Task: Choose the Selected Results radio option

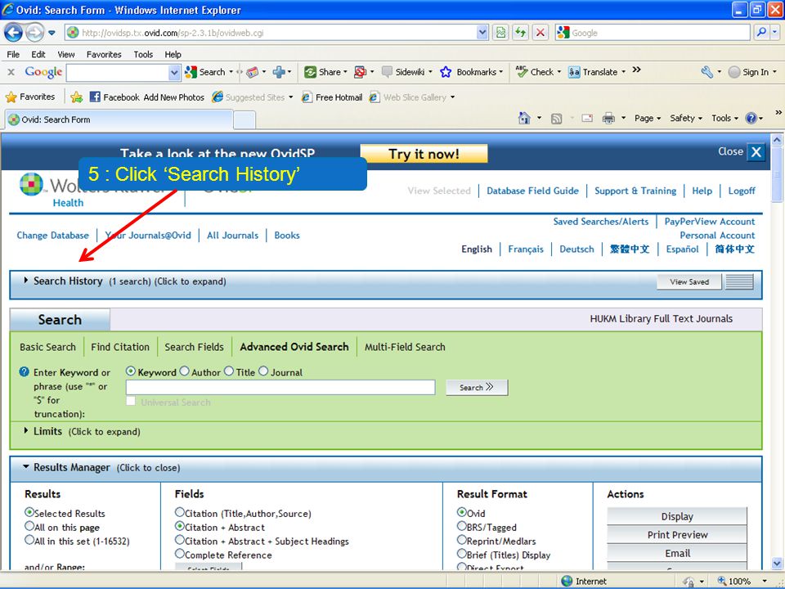Action: [29, 512]
